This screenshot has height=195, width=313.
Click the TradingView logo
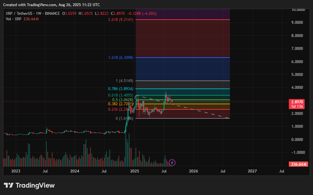pyautogui.click(x=29, y=185)
